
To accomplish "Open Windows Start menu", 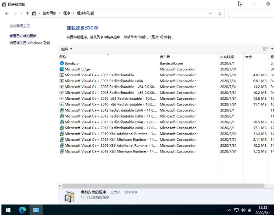I will (8, 210).
